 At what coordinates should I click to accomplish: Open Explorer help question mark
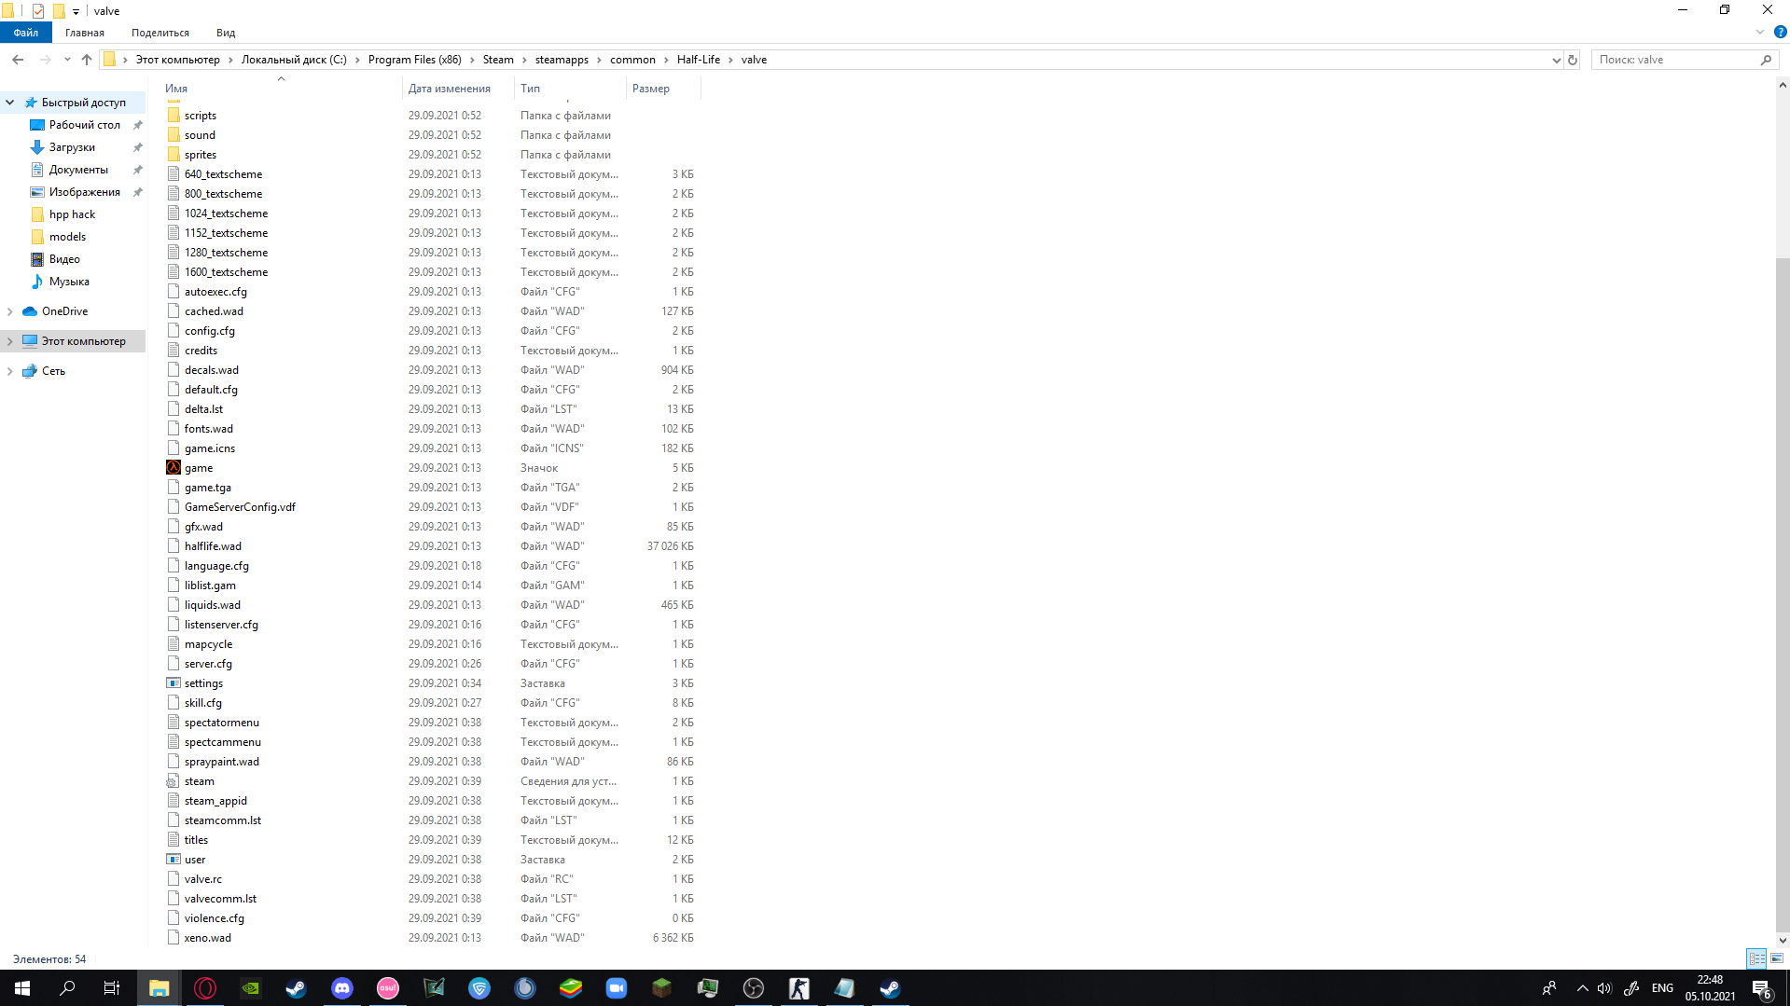point(1780,32)
